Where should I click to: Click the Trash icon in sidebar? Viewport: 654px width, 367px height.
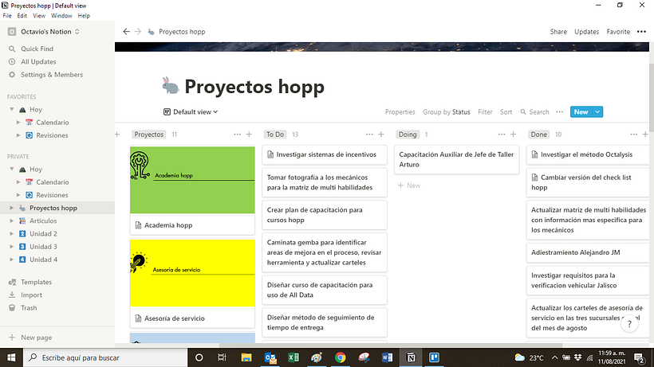pyautogui.click(x=12, y=307)
